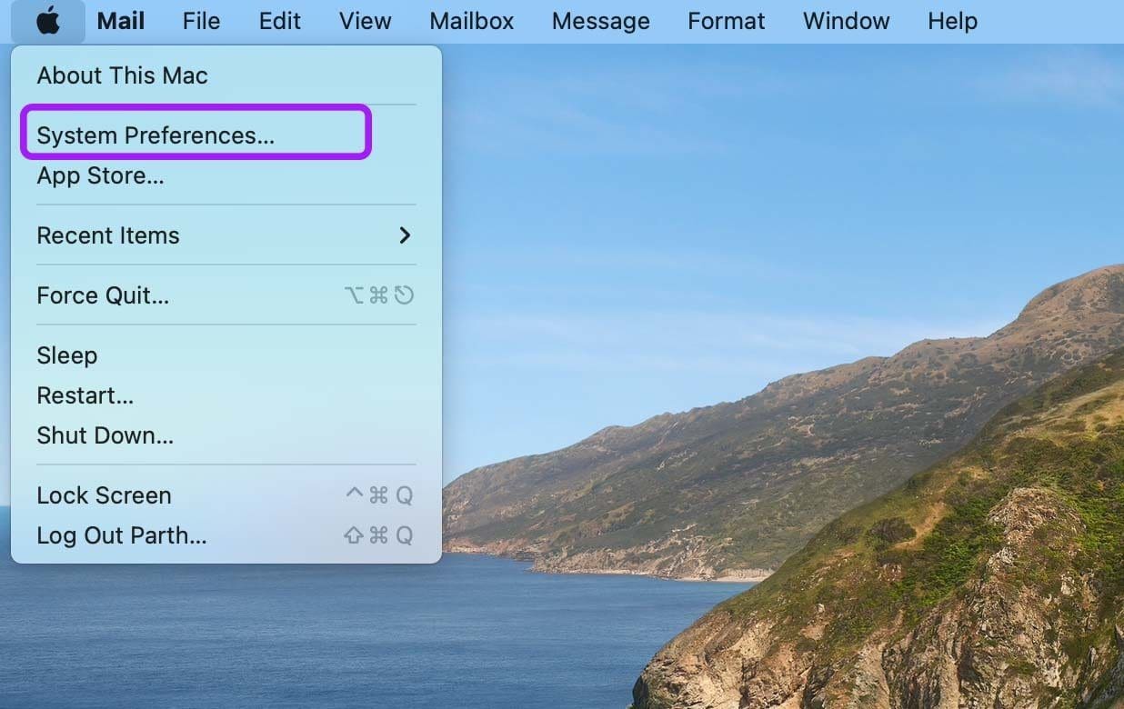This screenshot has width=1124, height=709.
Task: Open the Edit menu
Action: [280, 21]
